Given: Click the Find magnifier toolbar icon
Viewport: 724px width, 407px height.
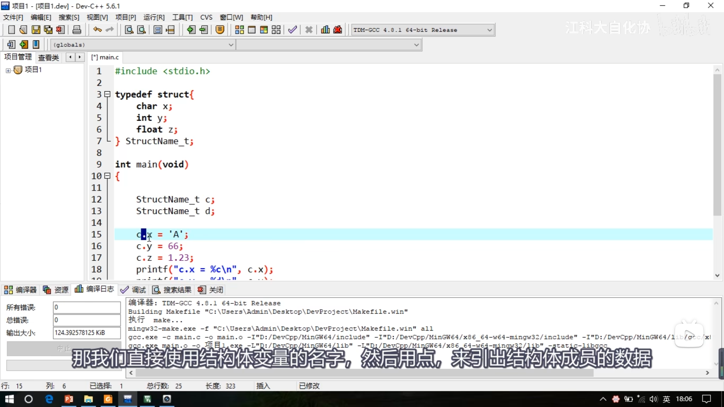Looking at the screenshot, I should pos(129,30).
